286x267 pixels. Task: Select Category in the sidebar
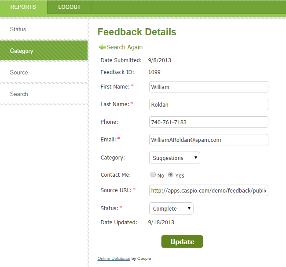tap(22, 51)
